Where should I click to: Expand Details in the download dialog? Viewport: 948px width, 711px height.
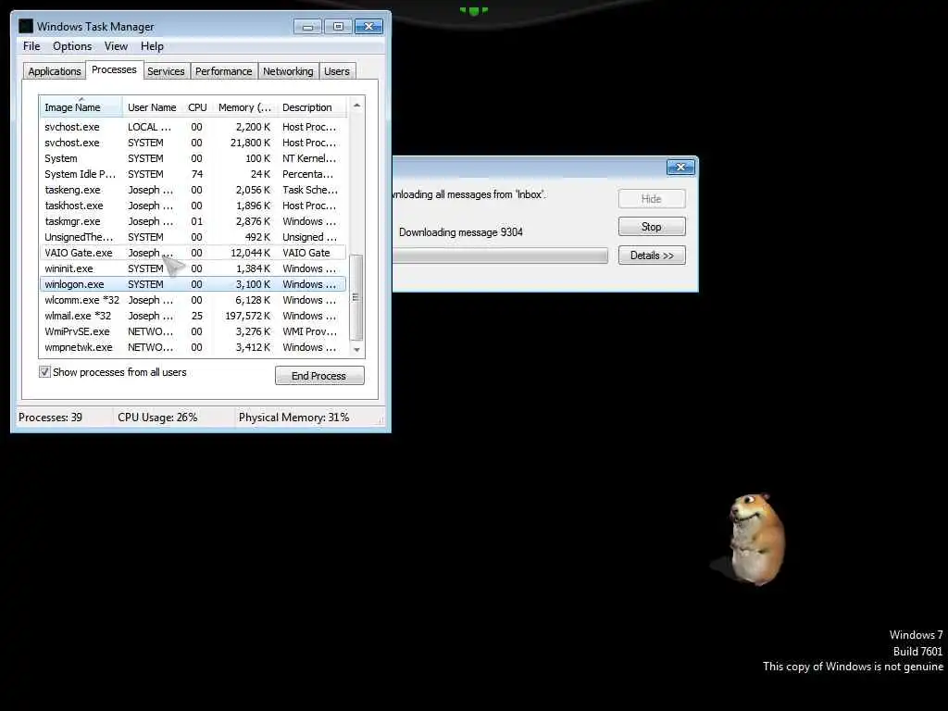pyautogui.click(x=652, y=256)
